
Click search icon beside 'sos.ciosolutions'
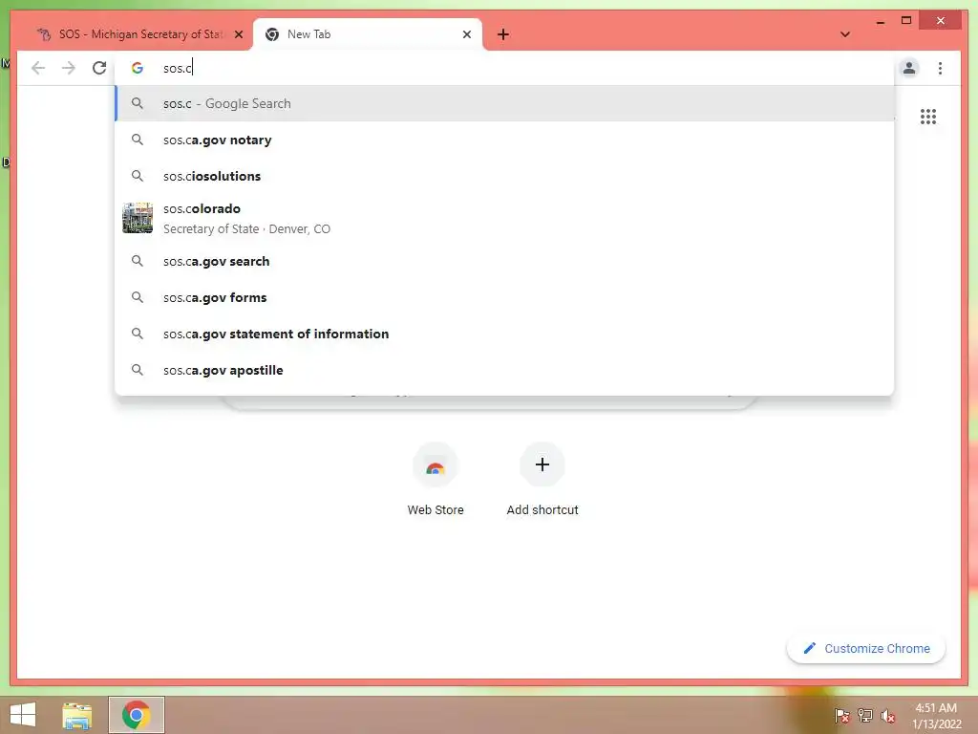click(x=138, y=176)
